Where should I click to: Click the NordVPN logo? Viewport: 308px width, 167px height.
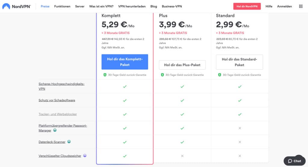(17, 6)
